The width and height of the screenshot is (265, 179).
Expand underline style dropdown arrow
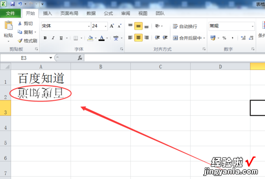point(67,38)
